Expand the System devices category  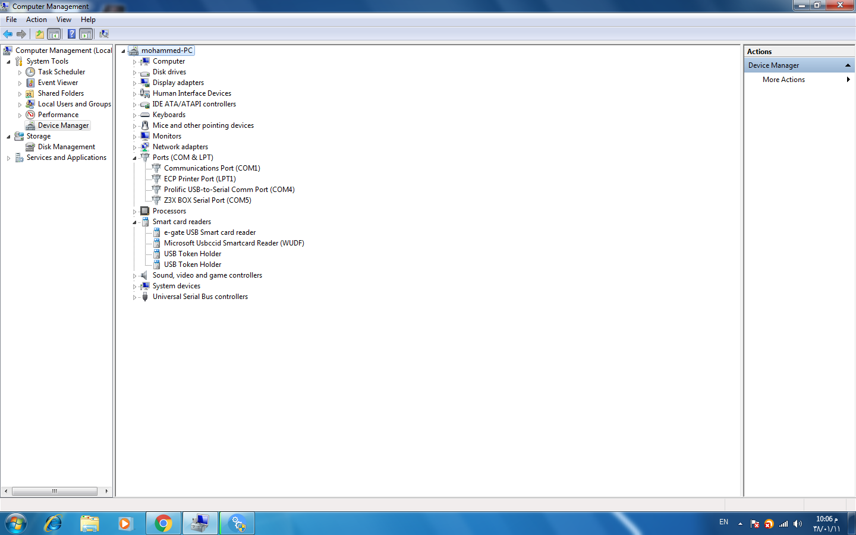(x=134, y=287)
